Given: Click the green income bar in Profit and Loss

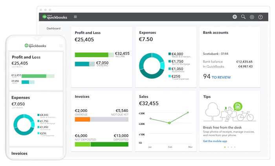Looking at the screenshot, I should pyautogui.click(x=92, y=55).
